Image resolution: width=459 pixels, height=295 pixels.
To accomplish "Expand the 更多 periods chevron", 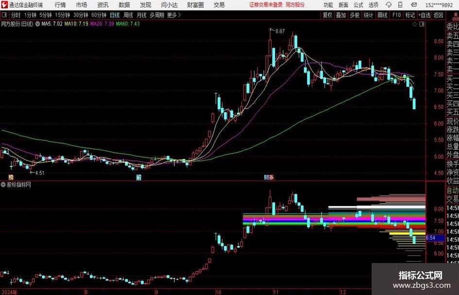I will click(x=179, y=15).
